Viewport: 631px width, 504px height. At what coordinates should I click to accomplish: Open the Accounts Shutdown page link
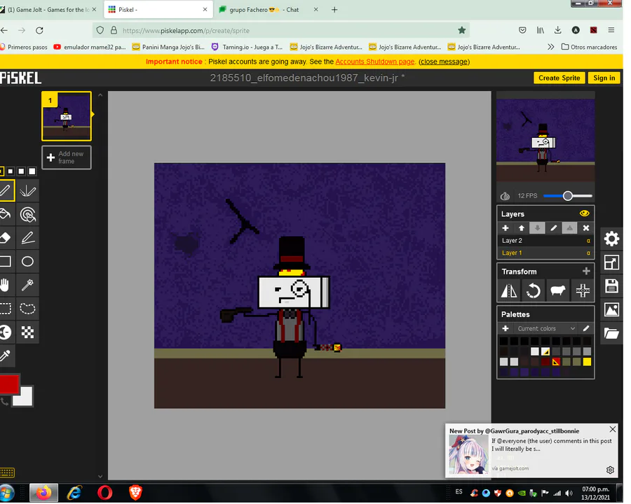[375, 62]
